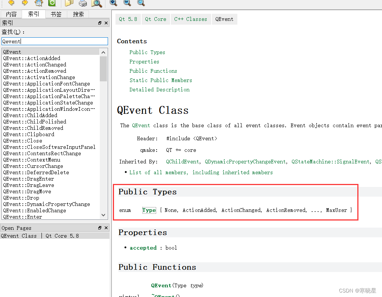Screen dimensions: 382x297
Task: Select QEvent::ActivationChange in index list
Action: pyautogui.click(x=51, y=77)
